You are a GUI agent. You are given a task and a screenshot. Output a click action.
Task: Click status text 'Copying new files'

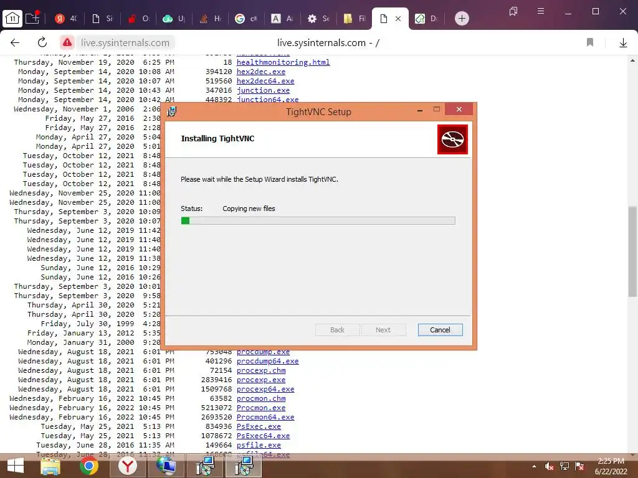249,209
